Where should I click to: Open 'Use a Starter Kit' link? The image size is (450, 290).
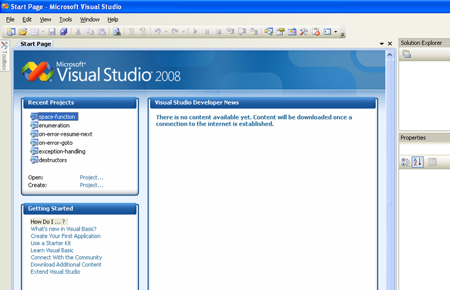(x=50, y=243)
